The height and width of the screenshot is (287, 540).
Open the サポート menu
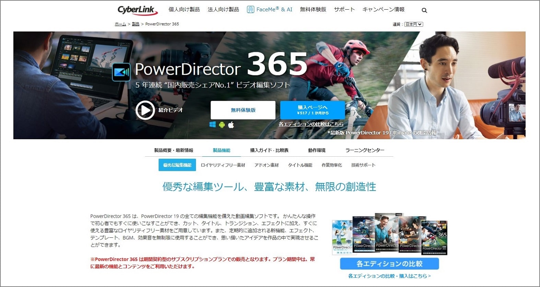pos(344,10)
